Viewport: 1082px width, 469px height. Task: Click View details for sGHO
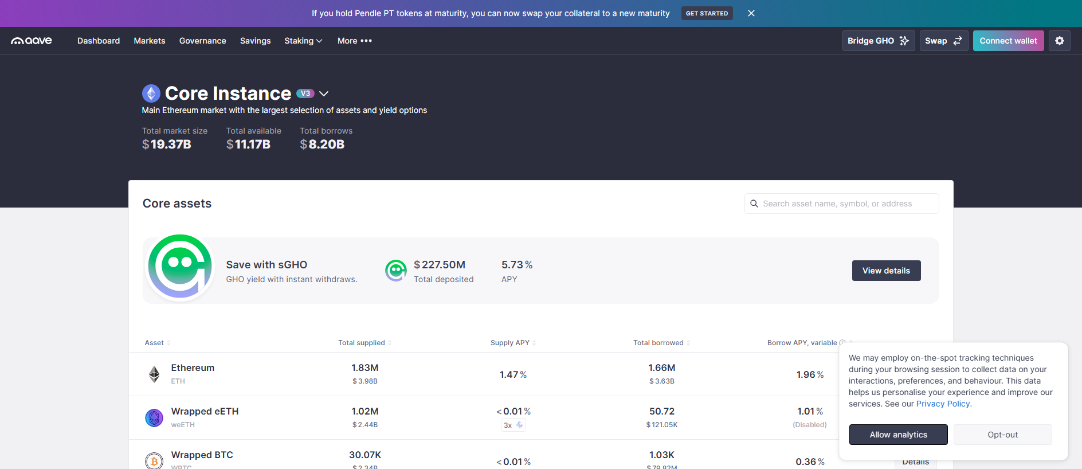(887, 271)
